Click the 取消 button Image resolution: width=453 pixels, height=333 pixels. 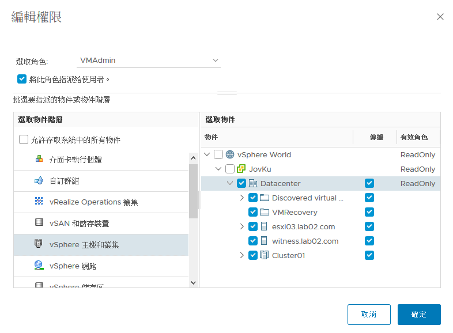[x=369, y=314]
